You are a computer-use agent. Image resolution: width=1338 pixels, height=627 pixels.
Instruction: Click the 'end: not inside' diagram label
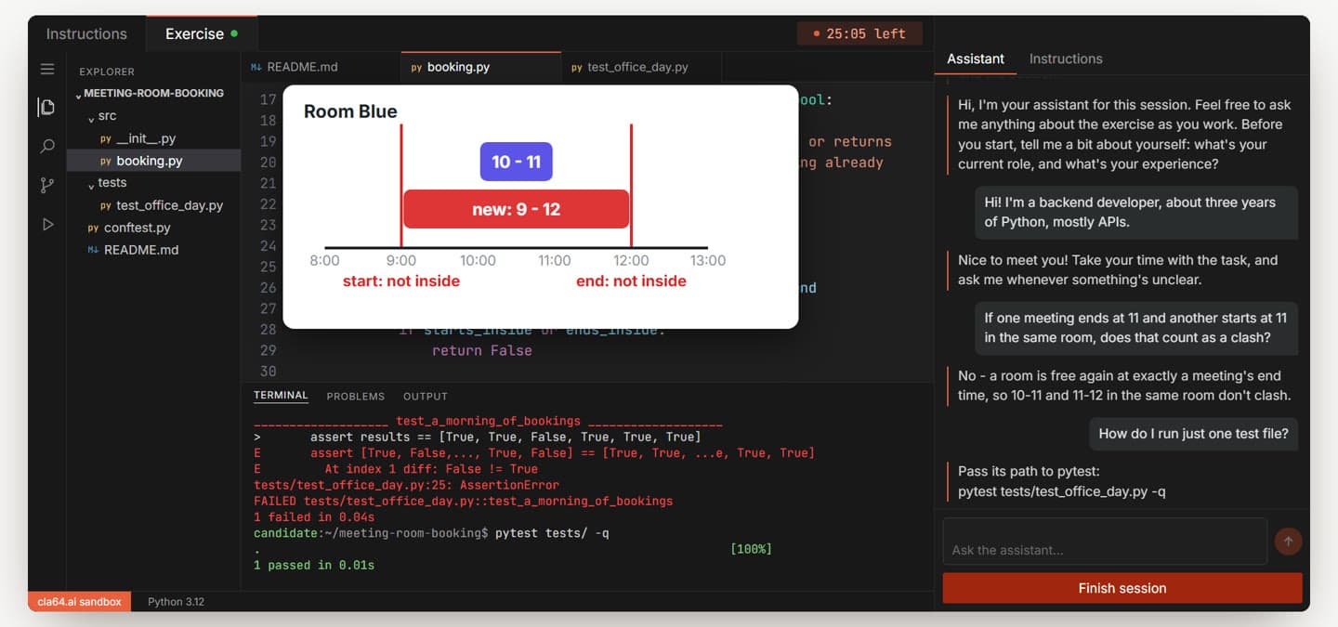click(x=631, y=281)
